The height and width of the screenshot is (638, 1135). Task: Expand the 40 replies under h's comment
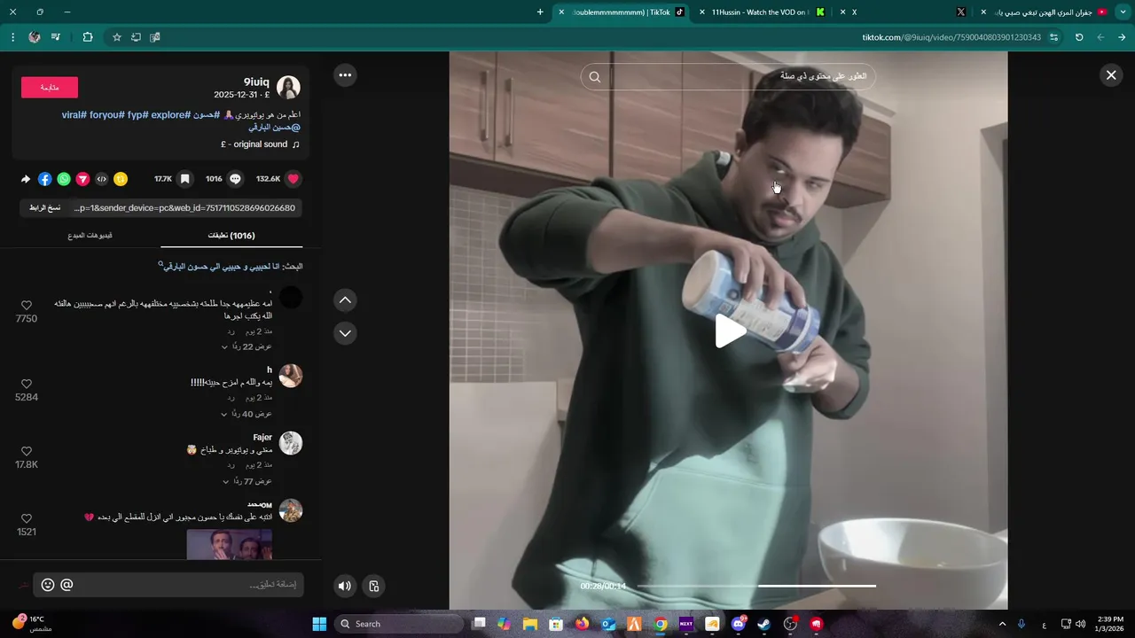247,414
